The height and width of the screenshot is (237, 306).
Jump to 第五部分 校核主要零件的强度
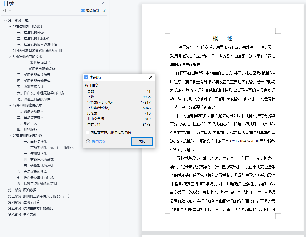tap(31, 208)
